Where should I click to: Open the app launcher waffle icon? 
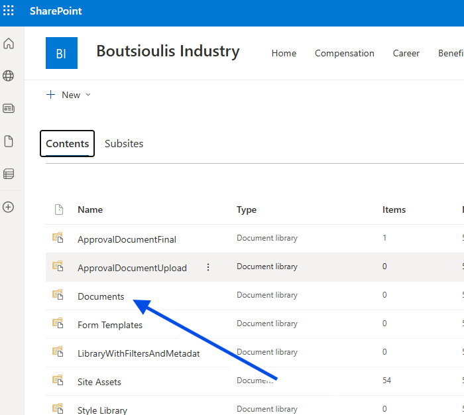(x=9, y=11)
